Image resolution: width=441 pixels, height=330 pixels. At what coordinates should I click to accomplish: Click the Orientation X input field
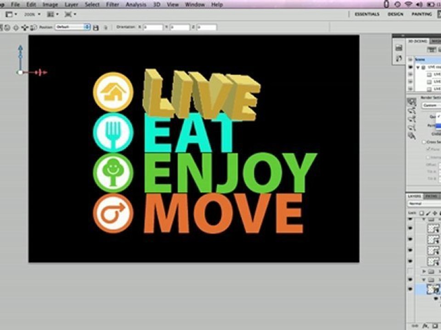tap(153, 27)
